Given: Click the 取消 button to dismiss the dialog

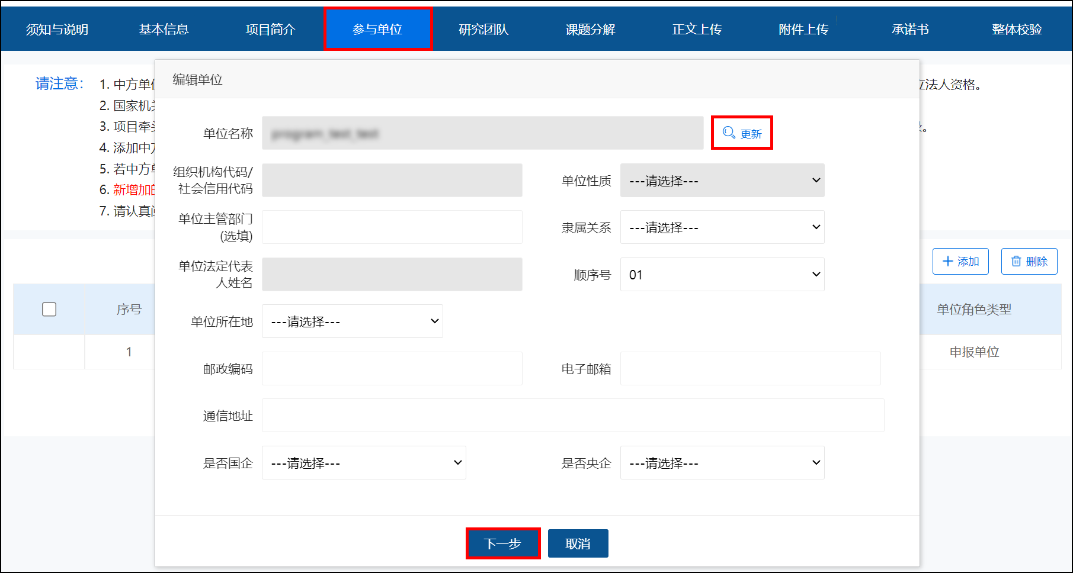Looking at the screenshot, I should coord(578,543).
